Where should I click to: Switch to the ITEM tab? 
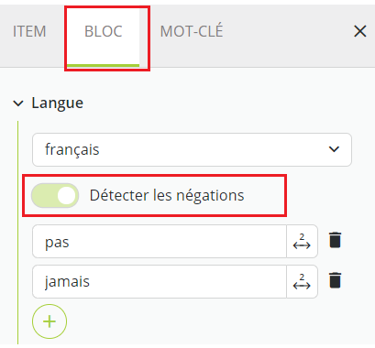coord(29,31)
